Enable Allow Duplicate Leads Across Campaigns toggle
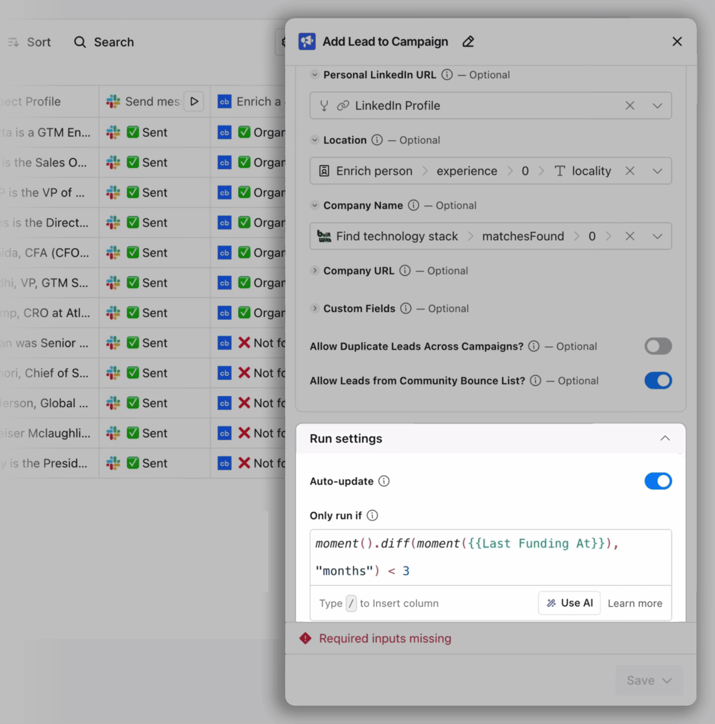The image size is (715, 724). (x=658, y=346)
